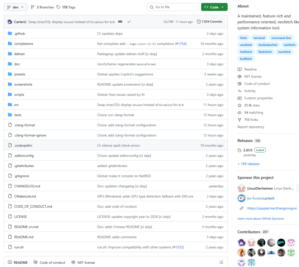The image size is (299, 267).
Task: Open the + 169 releases link
Action: (248, 164)
